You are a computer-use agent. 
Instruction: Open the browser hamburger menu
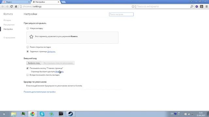(206, 6)
